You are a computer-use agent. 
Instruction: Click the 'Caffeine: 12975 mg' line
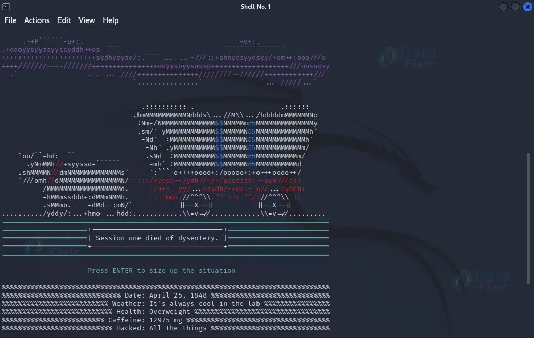145,320
